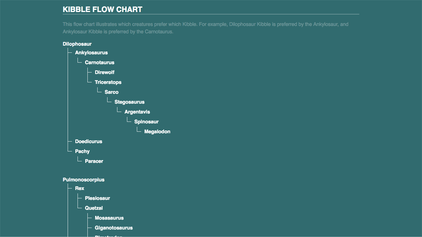Select the Sarco entry
Image resolution: width=422 pixels, height=237 pixels.
(111, 92)
